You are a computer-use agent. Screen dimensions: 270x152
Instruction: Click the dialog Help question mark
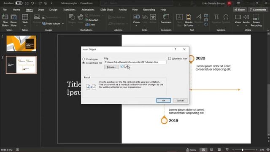pyautogui.click(x=175, y=49)
